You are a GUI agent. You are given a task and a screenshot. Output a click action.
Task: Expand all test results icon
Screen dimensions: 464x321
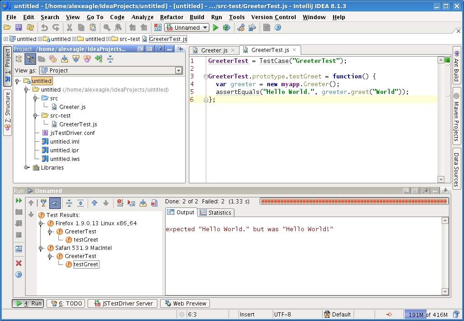click(x=80, y=202)
